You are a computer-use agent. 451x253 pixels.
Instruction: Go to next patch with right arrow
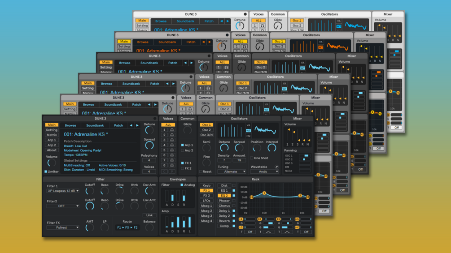137,125
